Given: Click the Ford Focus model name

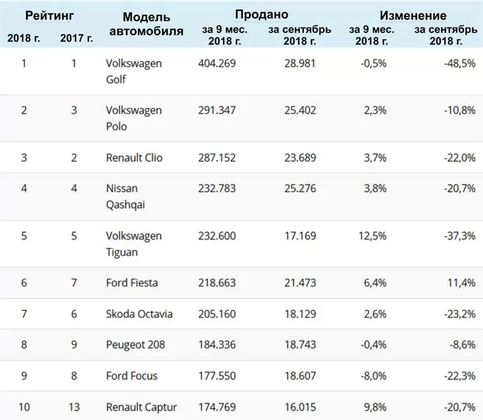Looking at the screenshot, I should 132,375.
